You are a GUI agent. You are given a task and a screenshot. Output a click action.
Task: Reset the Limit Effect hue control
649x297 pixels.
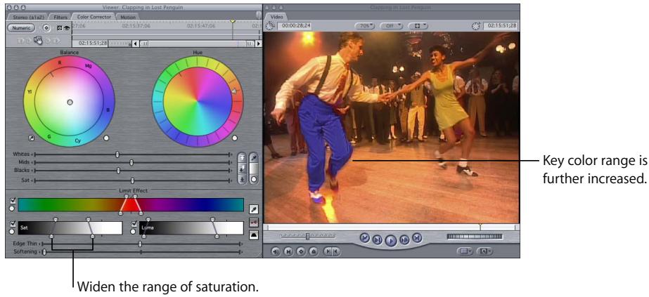pyautogui.click(x=13, y=209)
